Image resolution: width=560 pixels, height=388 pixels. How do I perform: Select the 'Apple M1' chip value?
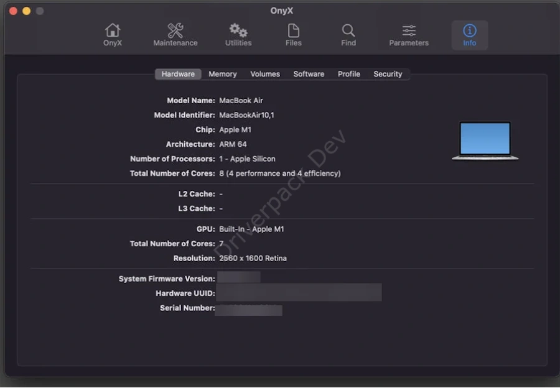tap(235, 130)
